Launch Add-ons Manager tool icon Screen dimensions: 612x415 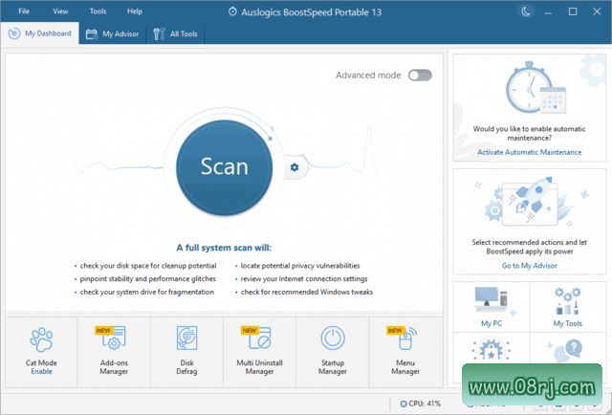point(114,338)
